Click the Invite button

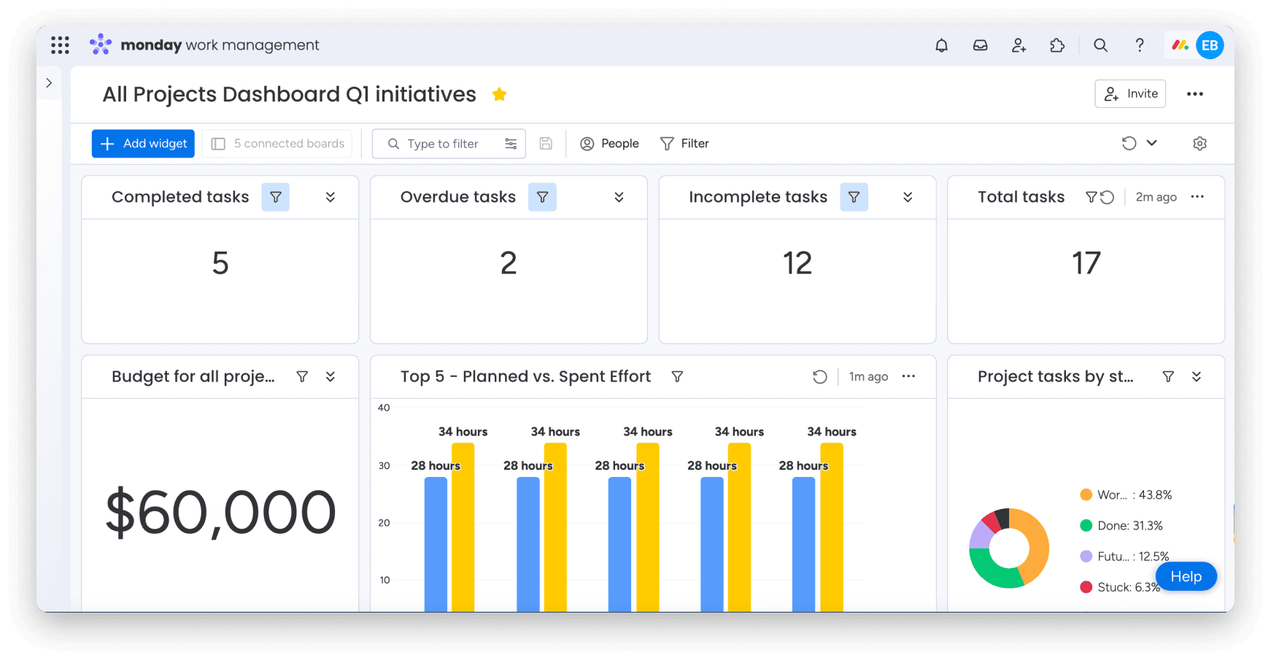point(1130,93)
